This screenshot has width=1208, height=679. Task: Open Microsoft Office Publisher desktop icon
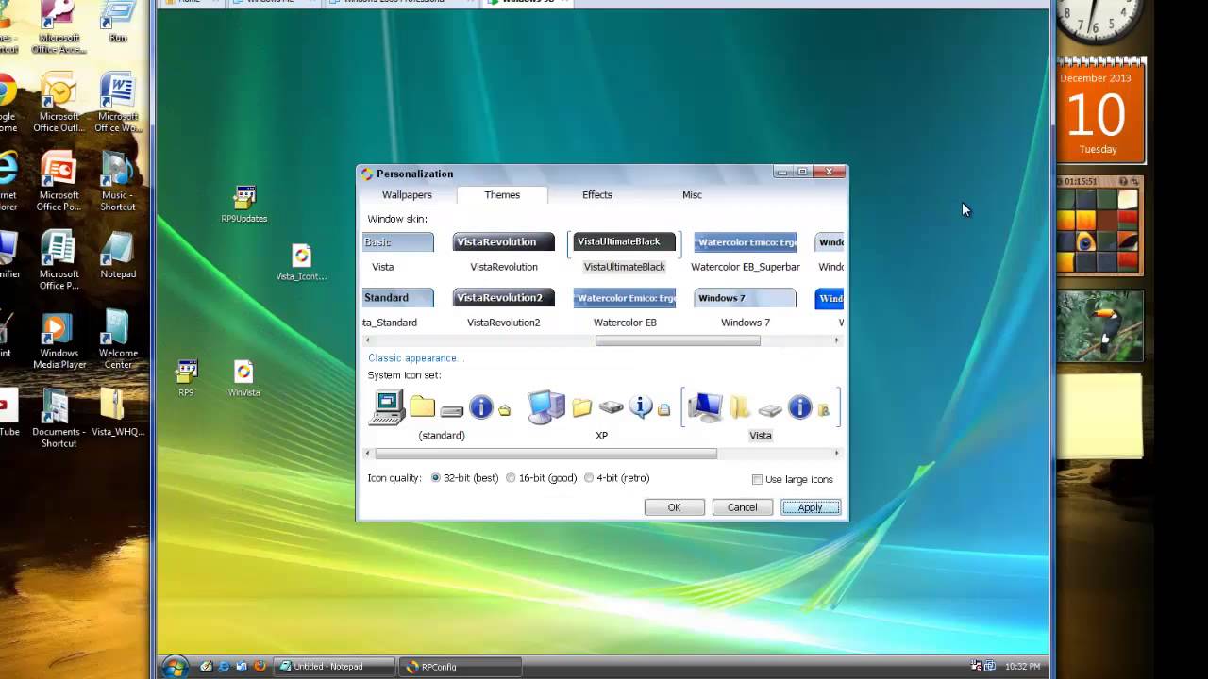tap(59, 260)
